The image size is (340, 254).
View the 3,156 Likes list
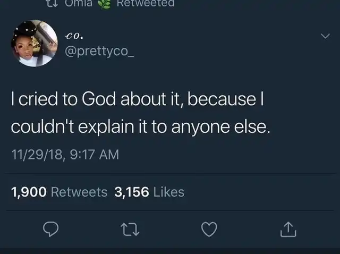point(149,192)
